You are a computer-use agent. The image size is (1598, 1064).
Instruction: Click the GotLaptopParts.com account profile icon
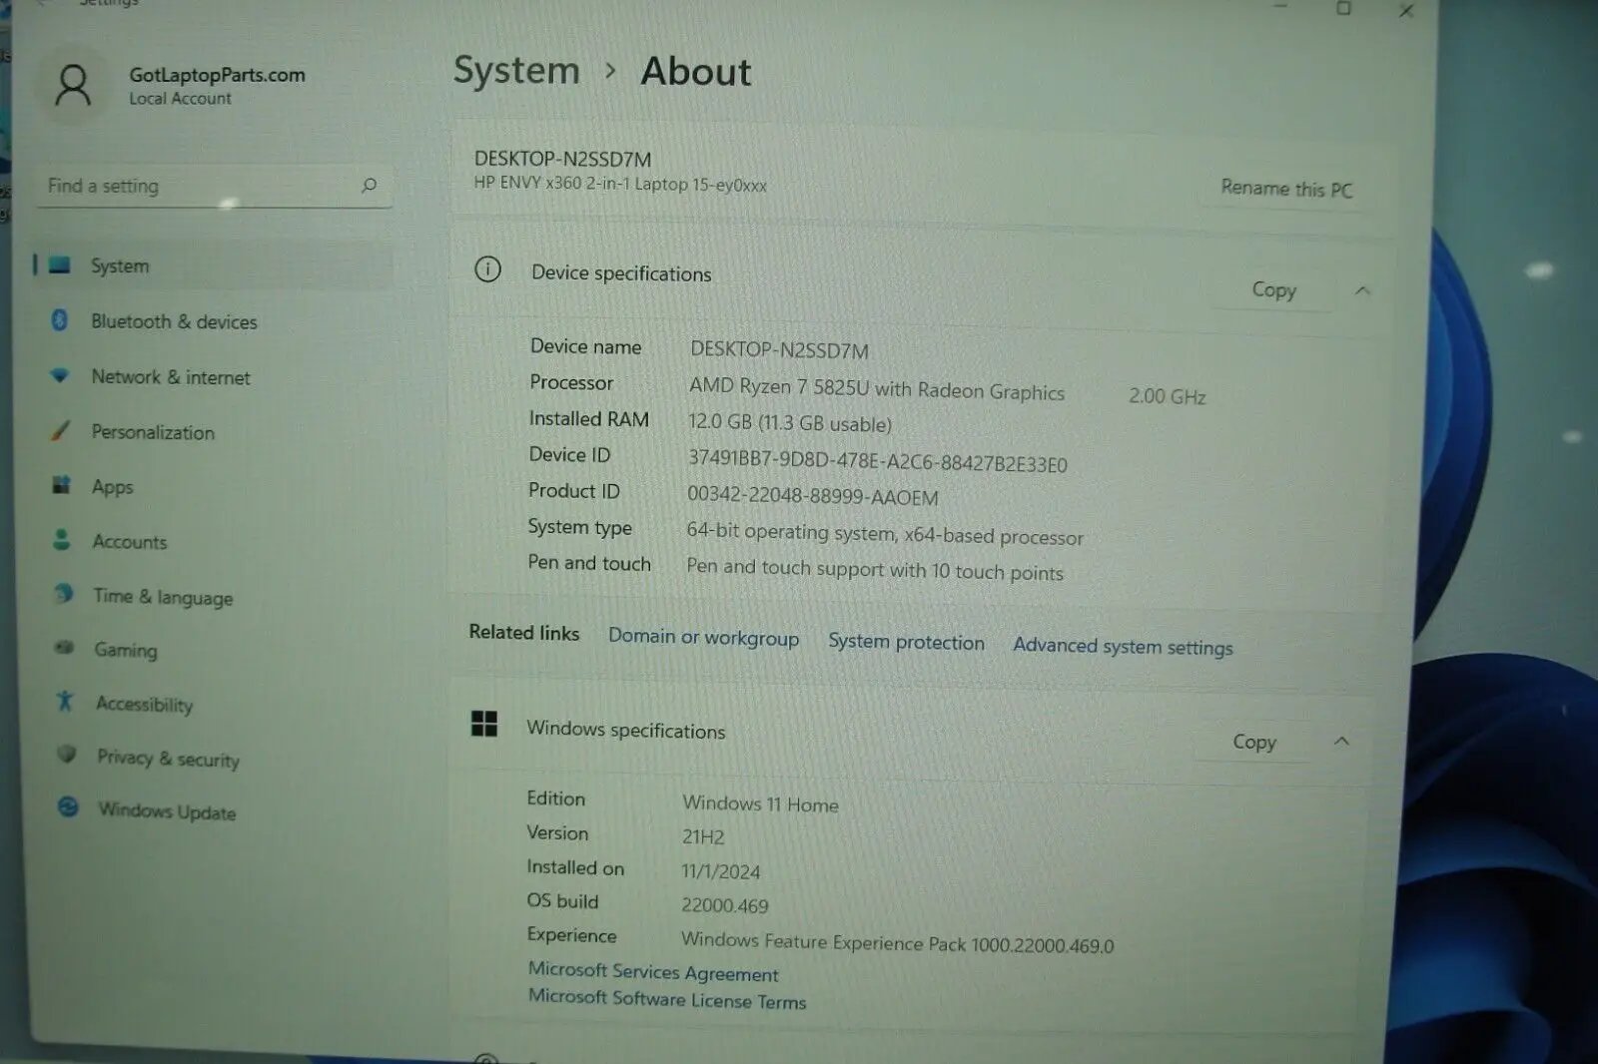[x=75, y=86]
